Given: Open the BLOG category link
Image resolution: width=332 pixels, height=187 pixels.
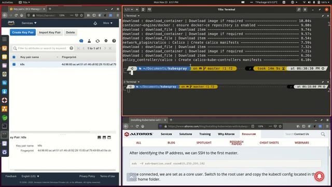Looking at the screenshot, I should tap(171, 143).
